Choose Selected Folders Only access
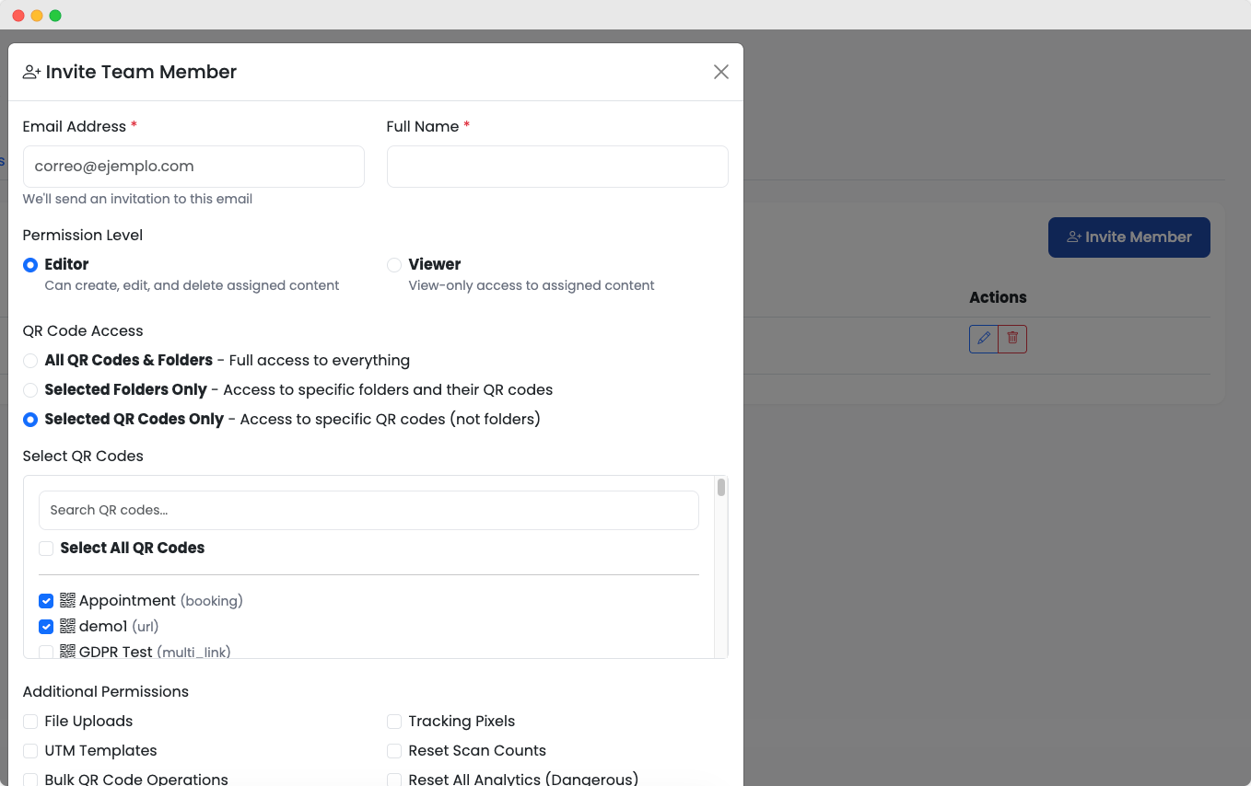This screenshot has width=1251, height=786. (x=30, y=390)
